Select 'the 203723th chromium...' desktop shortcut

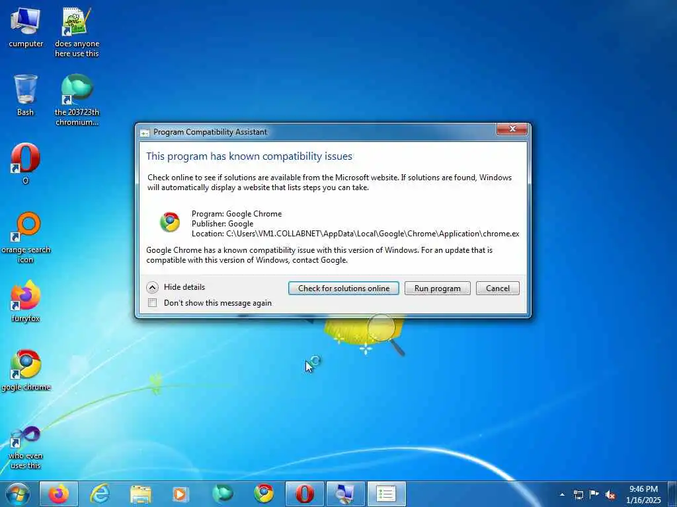(77, 100)
